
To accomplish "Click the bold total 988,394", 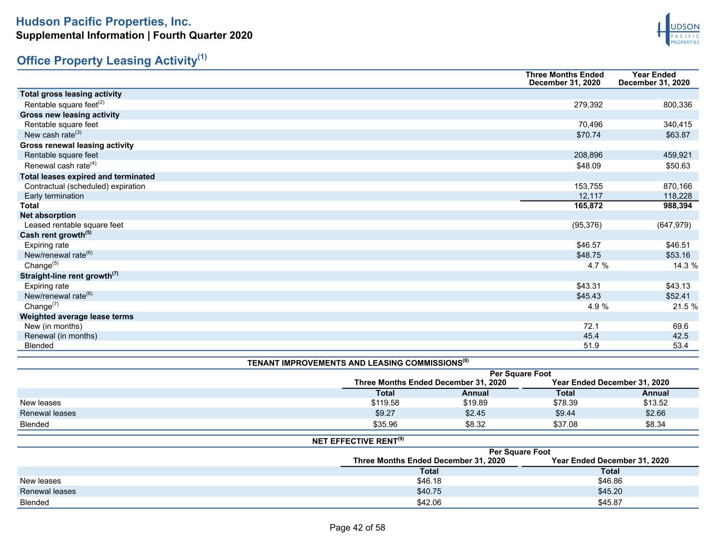I will (678, 206).
